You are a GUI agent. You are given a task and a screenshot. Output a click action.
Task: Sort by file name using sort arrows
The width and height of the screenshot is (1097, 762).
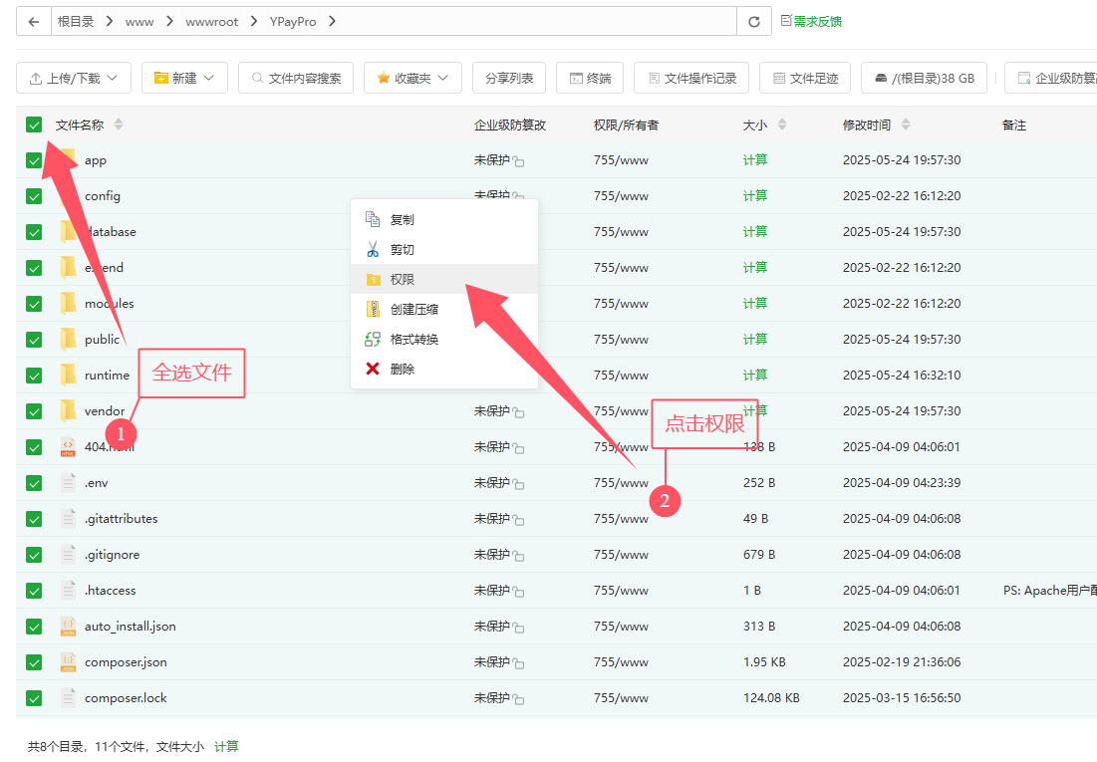tap(119, 125)
